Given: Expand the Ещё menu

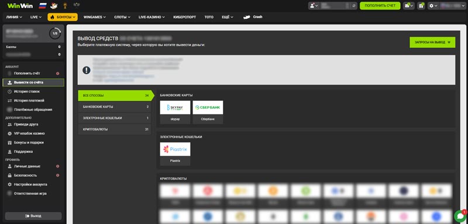Looking at the screenshot, I should pos(228,17).
